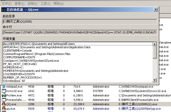This screenshot has height=112, width=171.
Task: Click the QQ penguin icon for PID 2288
Action: pos(4,104)
